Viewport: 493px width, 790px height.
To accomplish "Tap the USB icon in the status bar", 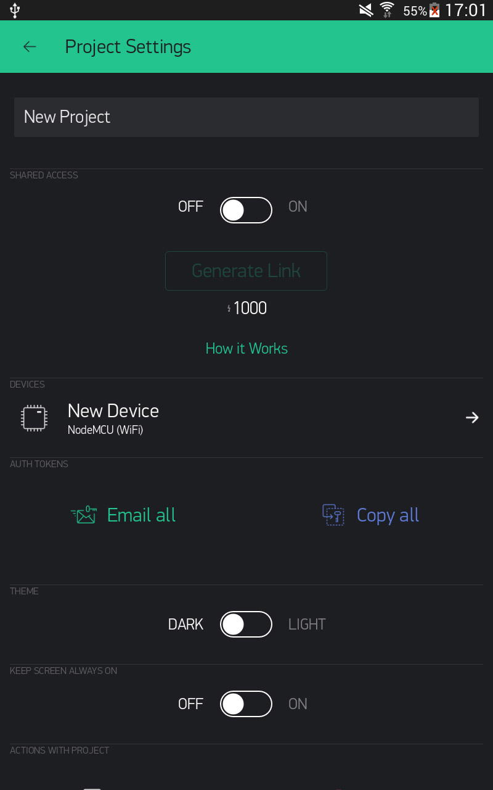I will pyautogui.click(x=15, y=10).
